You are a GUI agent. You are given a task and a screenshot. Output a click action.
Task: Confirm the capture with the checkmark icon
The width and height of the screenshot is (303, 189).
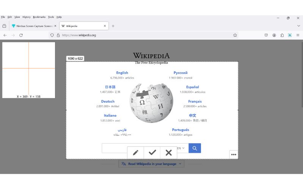pyautogui.click(x=152, y=153)
